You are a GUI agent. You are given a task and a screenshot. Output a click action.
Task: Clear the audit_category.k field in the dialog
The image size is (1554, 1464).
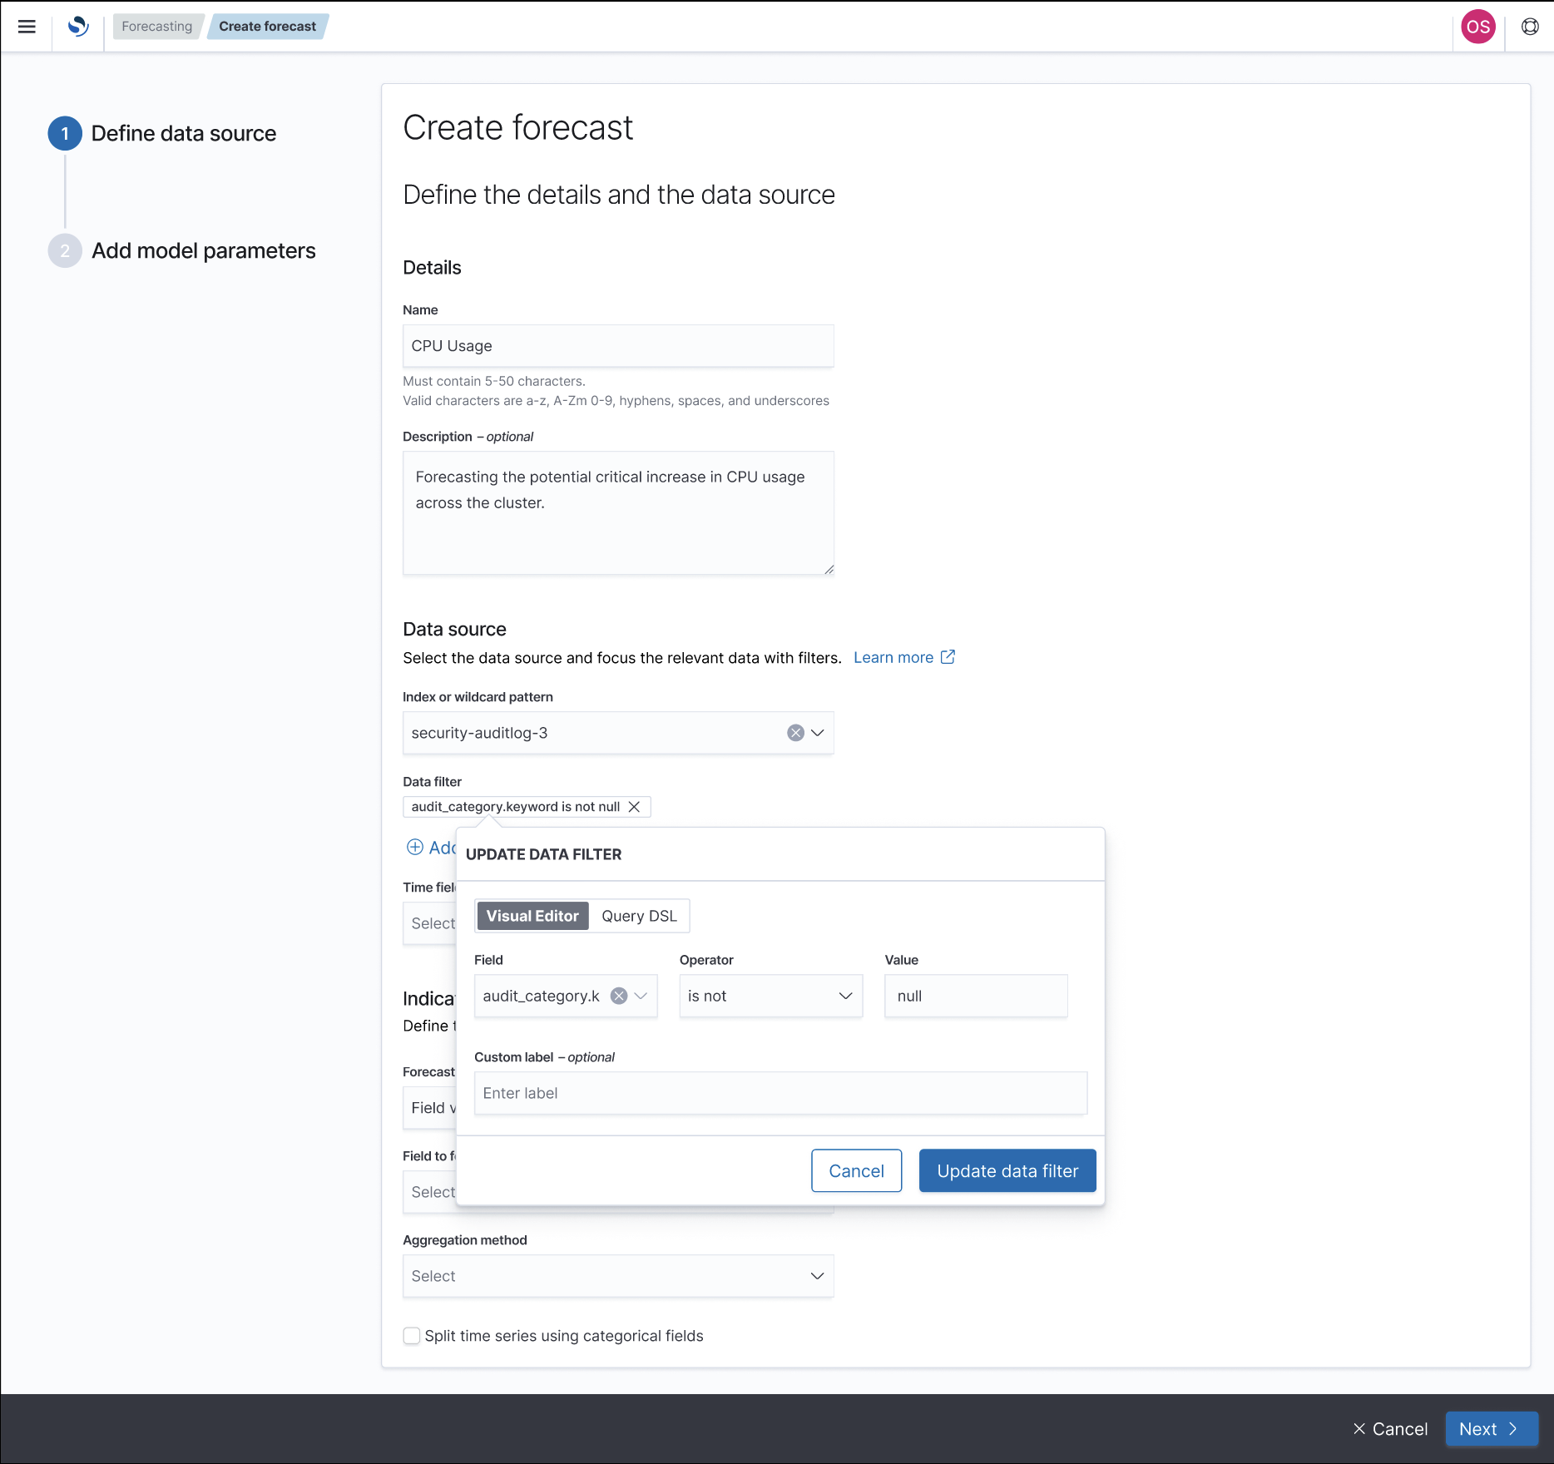click(x=618, y=996)
